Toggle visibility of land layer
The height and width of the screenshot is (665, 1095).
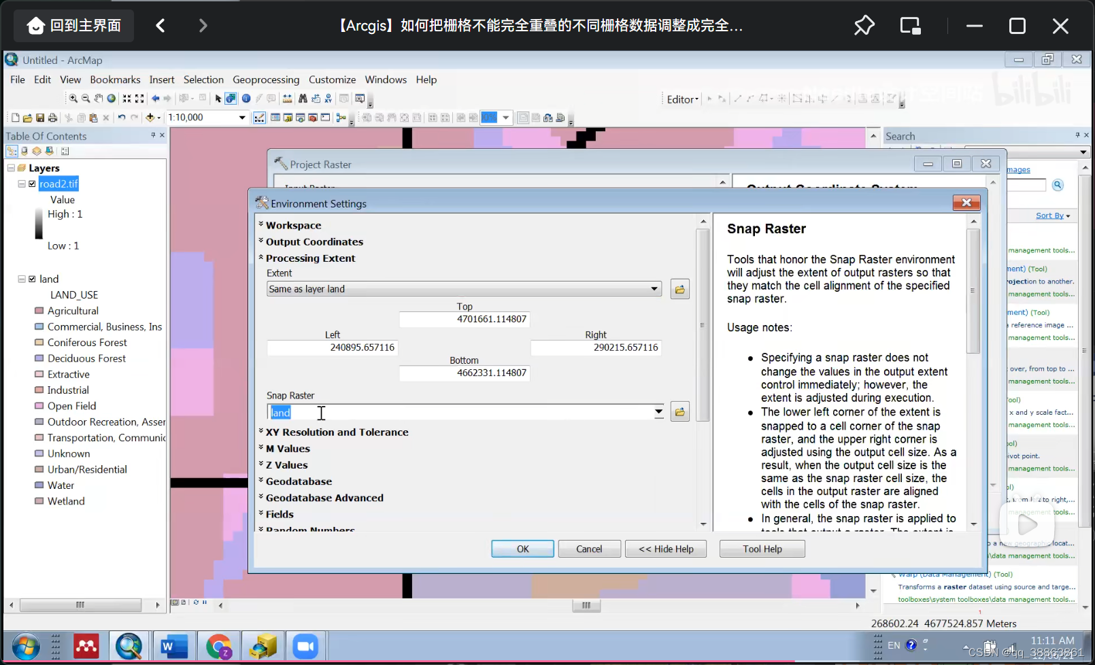[x=32, y=279]
